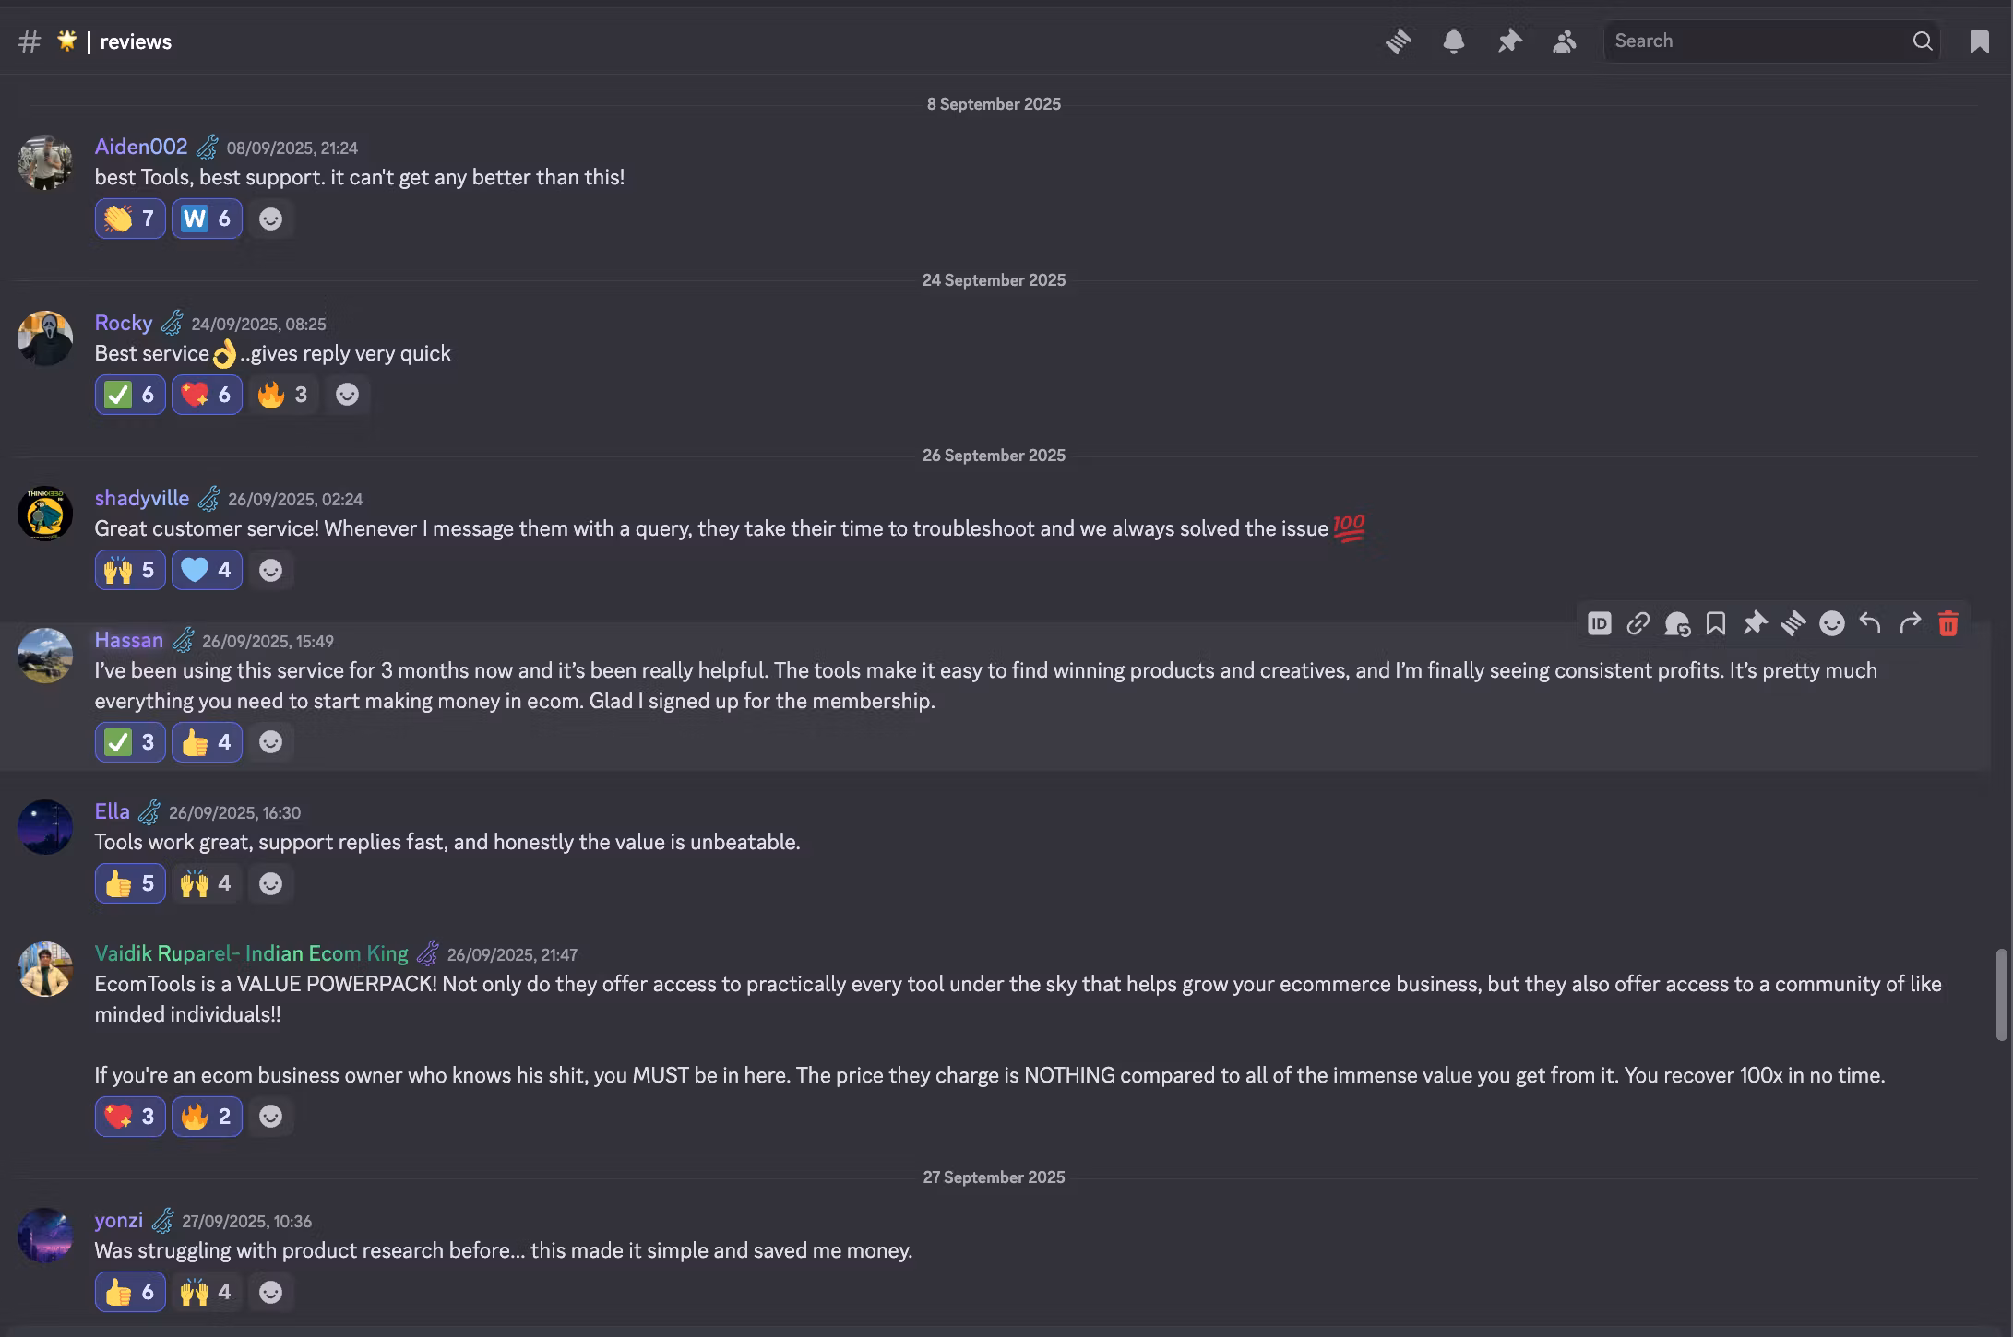The height and width of the screenshot is (1337, 2013).
Task: Delete Hassan's message with trash icon
Action: [x=1948, y=624]
